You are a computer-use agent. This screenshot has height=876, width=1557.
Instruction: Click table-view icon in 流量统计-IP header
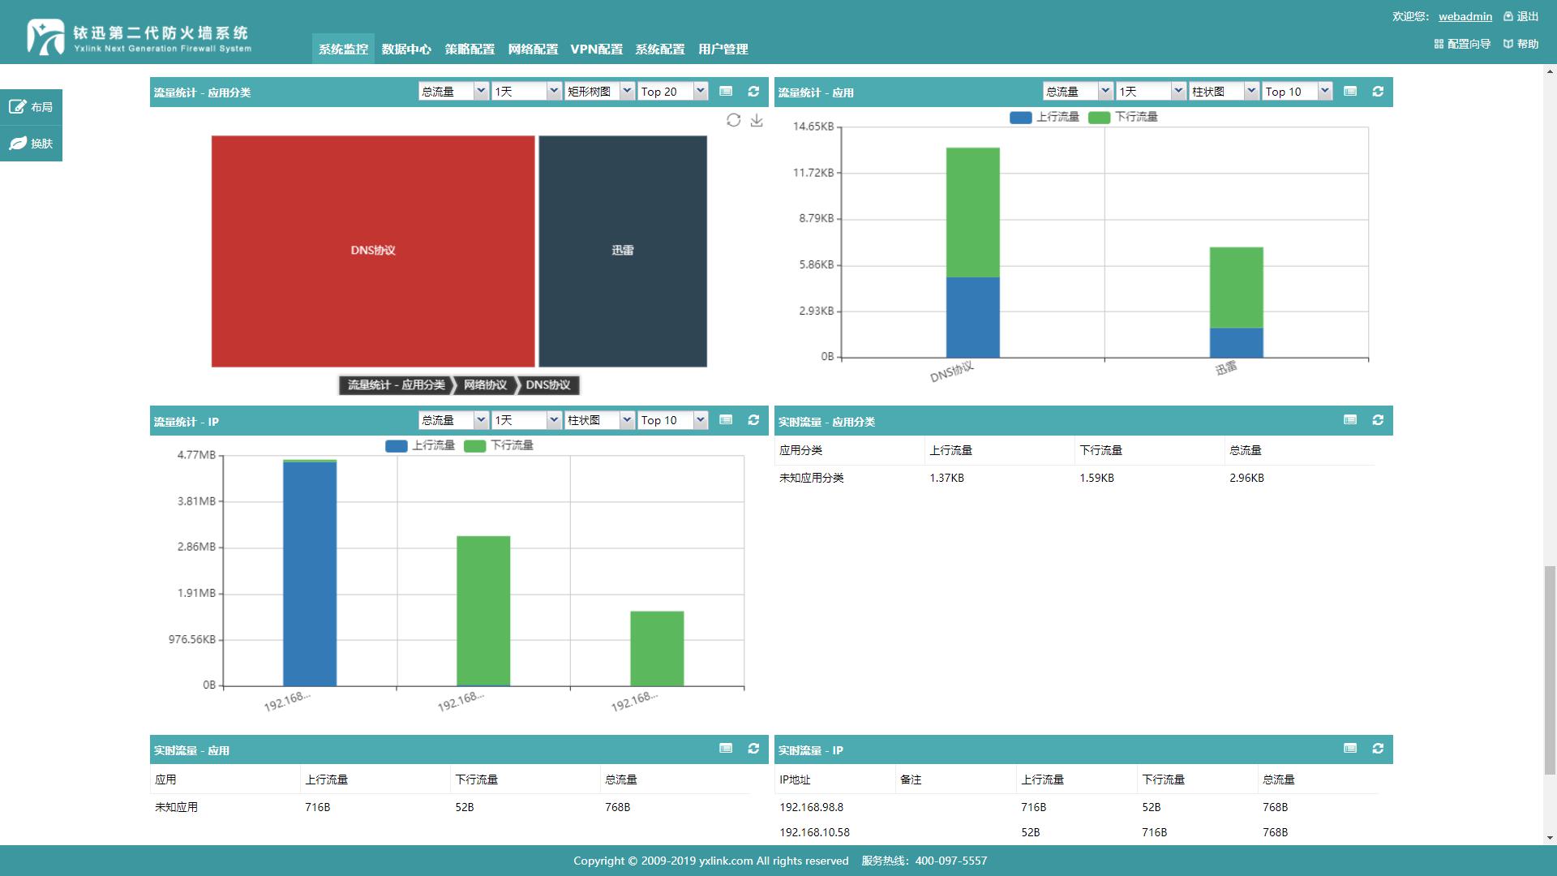726,420
